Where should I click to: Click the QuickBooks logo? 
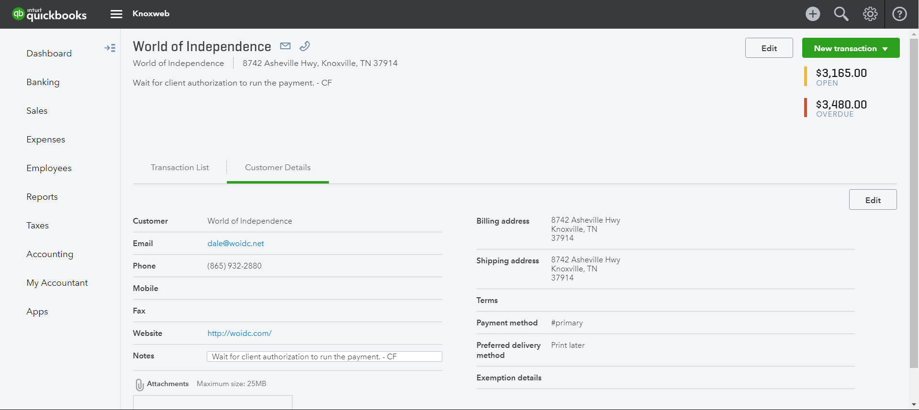[x=49, y=14]
